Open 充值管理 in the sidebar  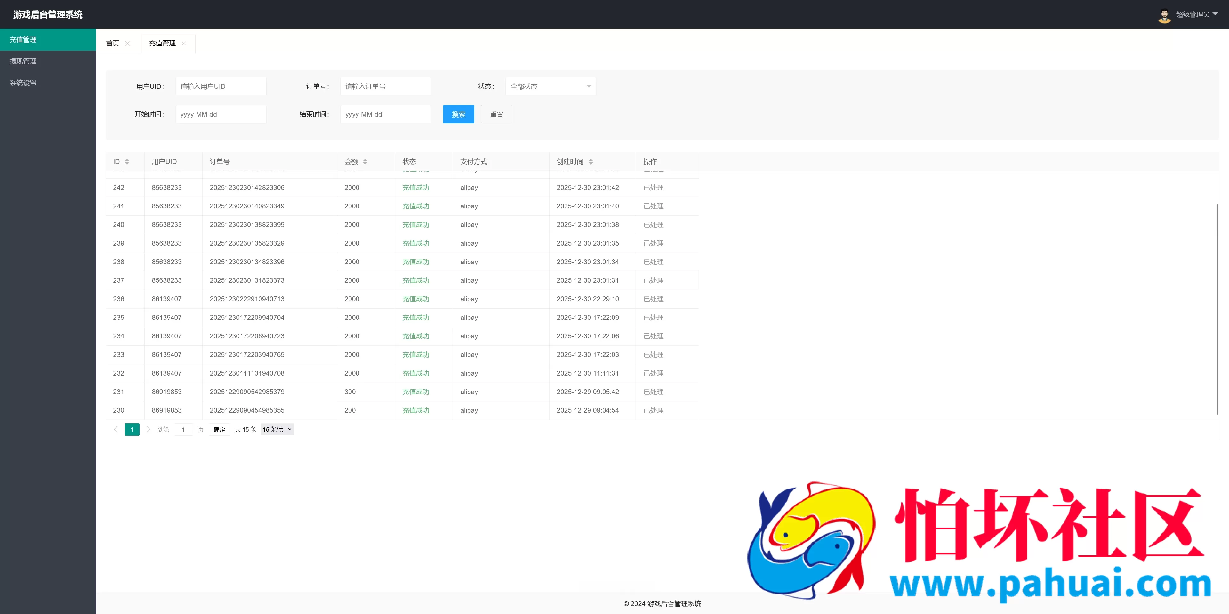point(48,40)
